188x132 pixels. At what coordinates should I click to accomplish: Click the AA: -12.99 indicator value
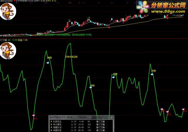[12, 40]
